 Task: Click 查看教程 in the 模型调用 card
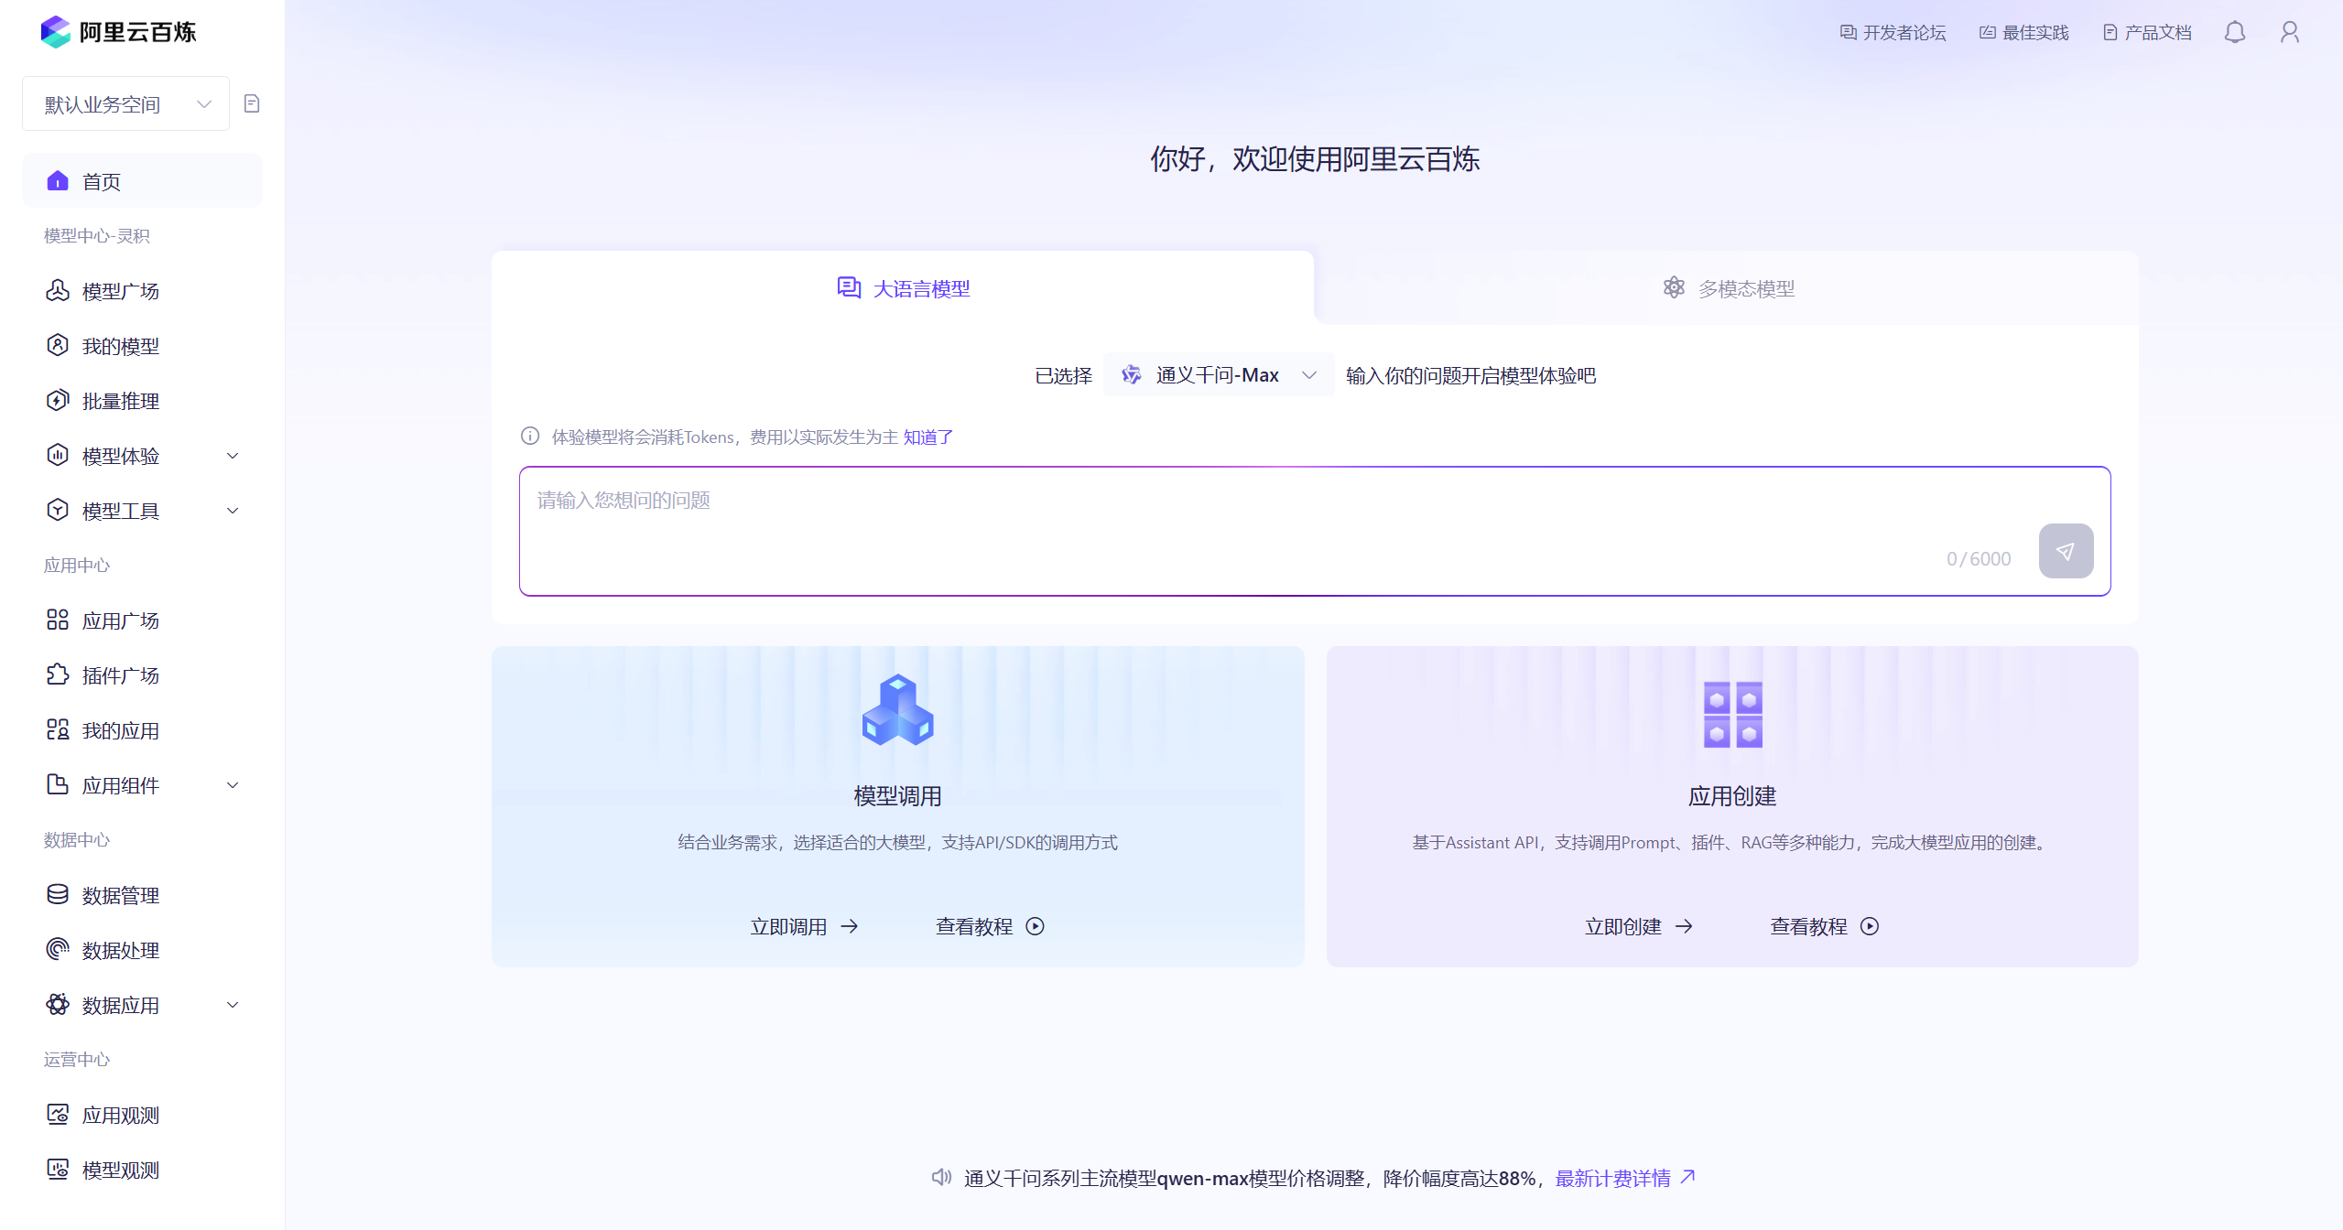[990, 926]
